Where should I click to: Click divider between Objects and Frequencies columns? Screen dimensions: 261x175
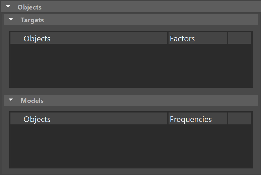click(168, 118)
